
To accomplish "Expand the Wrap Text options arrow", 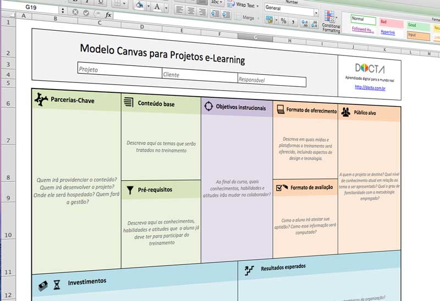I will (257, 5).
